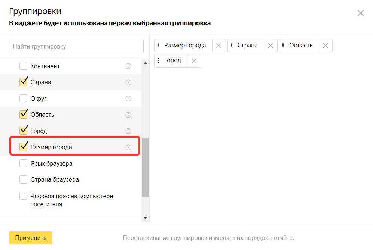373x250 pixels.
Task: Enable the Язык браузера grouping
Action: point(23,163)
